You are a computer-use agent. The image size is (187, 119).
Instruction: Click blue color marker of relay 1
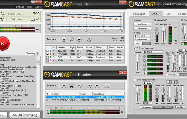coord(51,51)
